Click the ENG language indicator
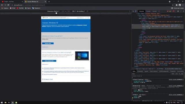This screenshot has width=185, height=104. click(174, 103)
